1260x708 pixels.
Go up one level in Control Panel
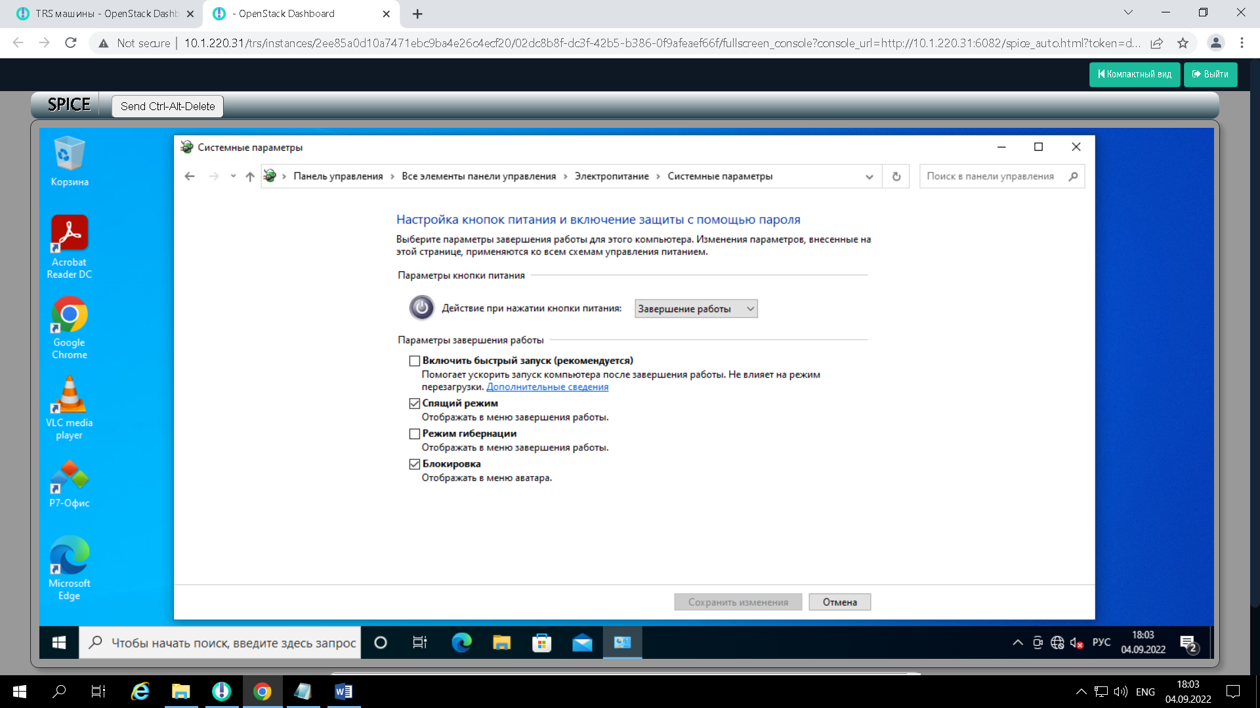click(x=250, y=176)
